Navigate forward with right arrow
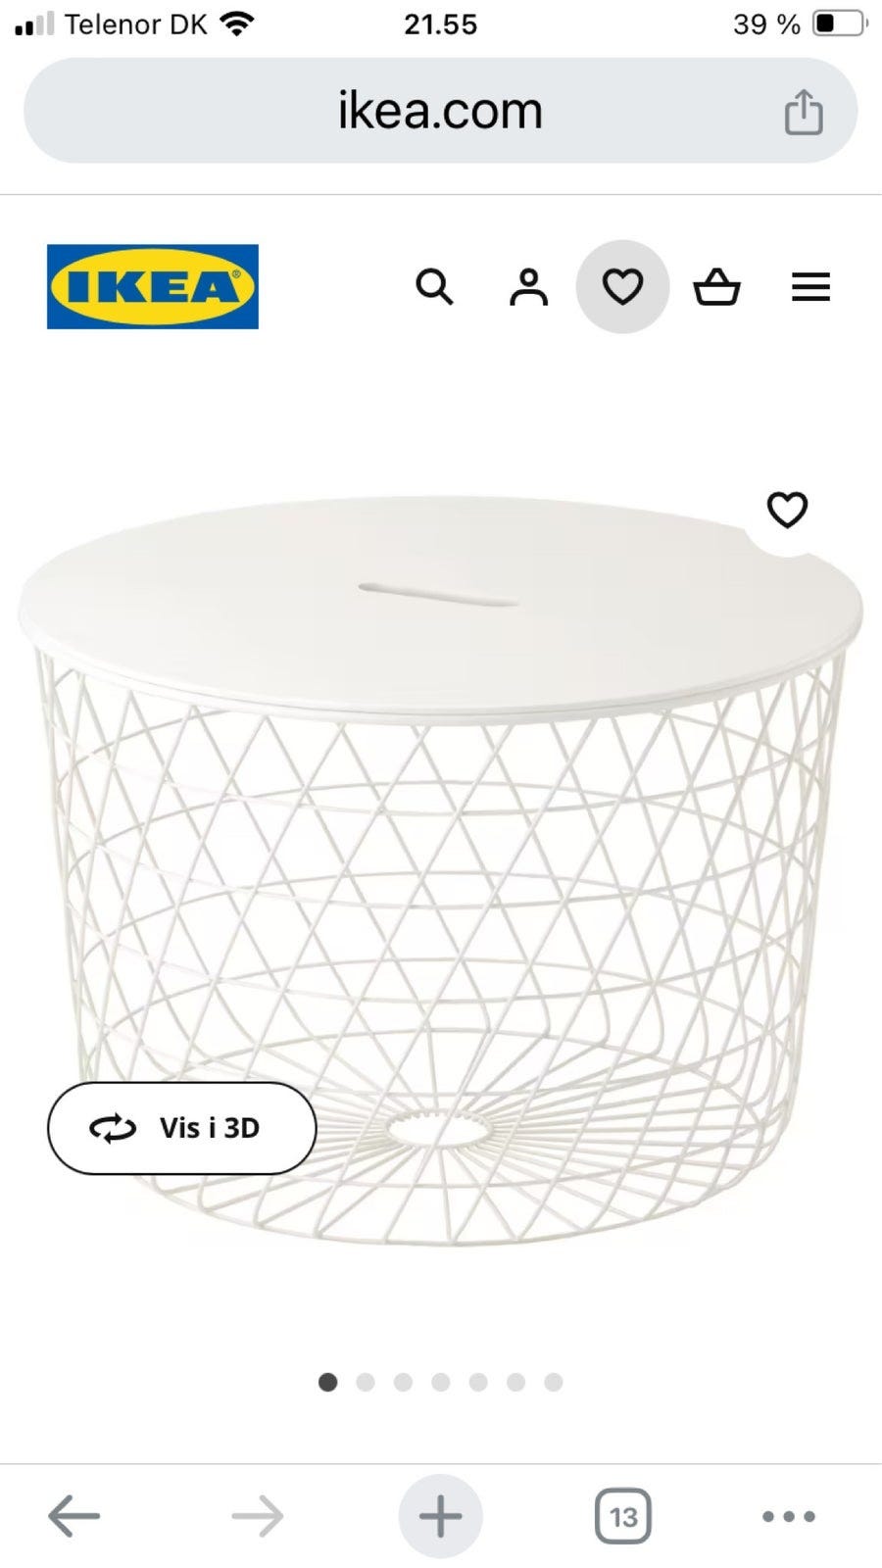Screen dimensions: 882x1568 [258, 1516]
